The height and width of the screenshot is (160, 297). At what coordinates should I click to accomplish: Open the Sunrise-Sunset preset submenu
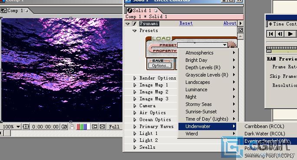208,112
